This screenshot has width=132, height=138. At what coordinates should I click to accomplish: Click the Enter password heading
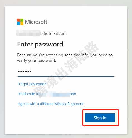click(x=40, y=45)
